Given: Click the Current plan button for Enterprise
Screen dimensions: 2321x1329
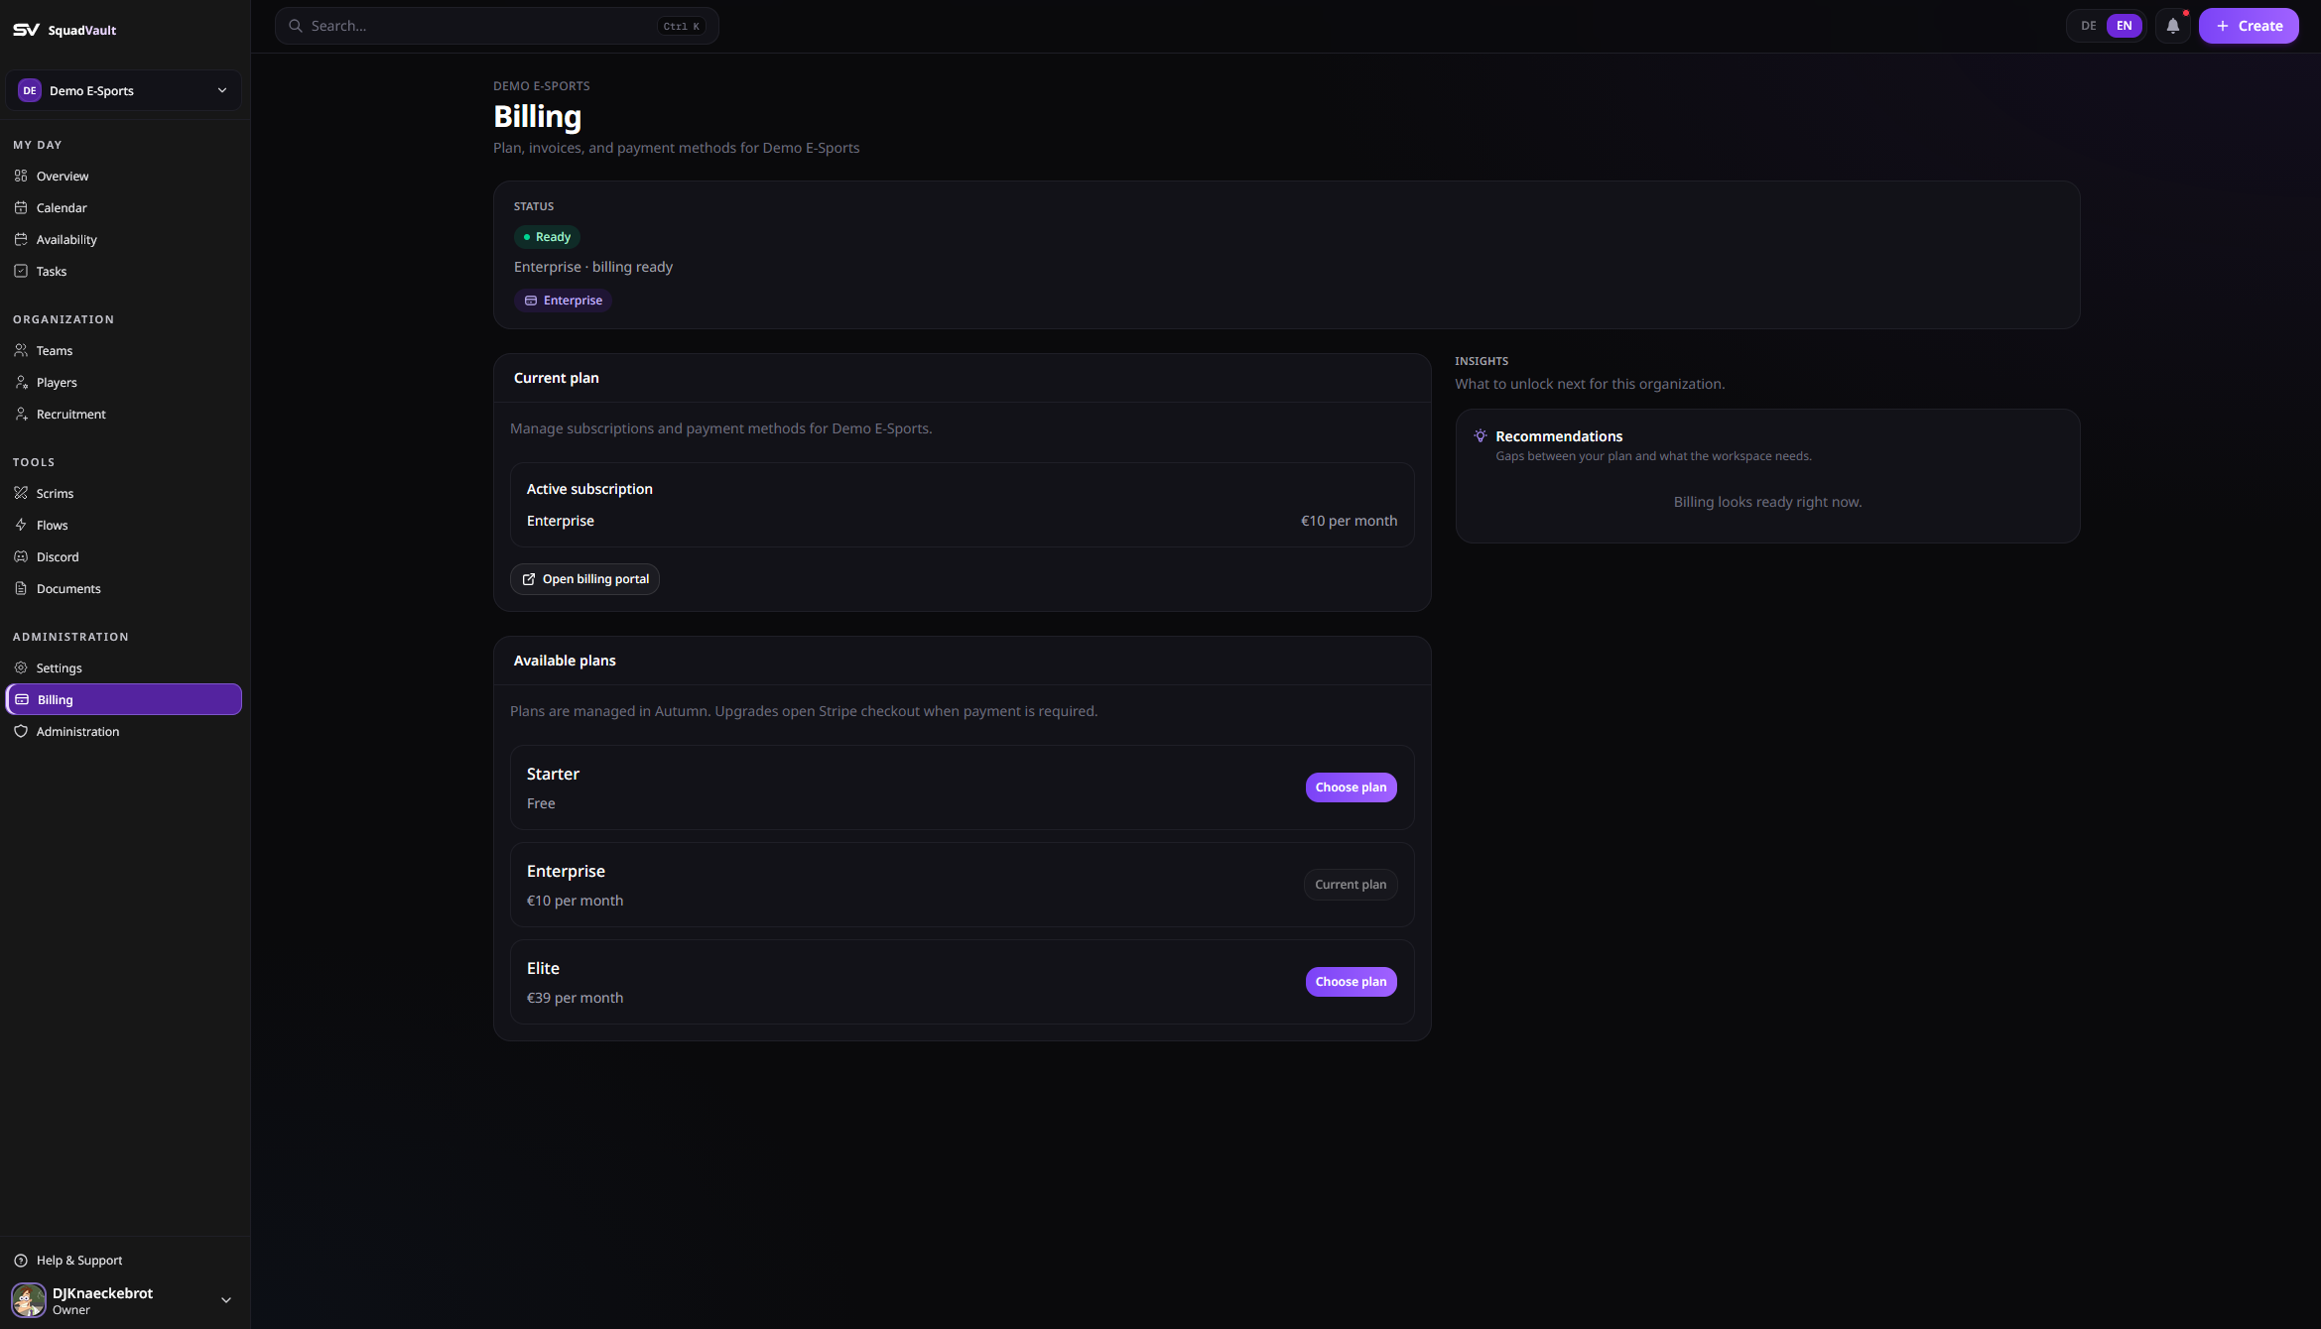Looking at the screenshot, I should (1351, 885).
